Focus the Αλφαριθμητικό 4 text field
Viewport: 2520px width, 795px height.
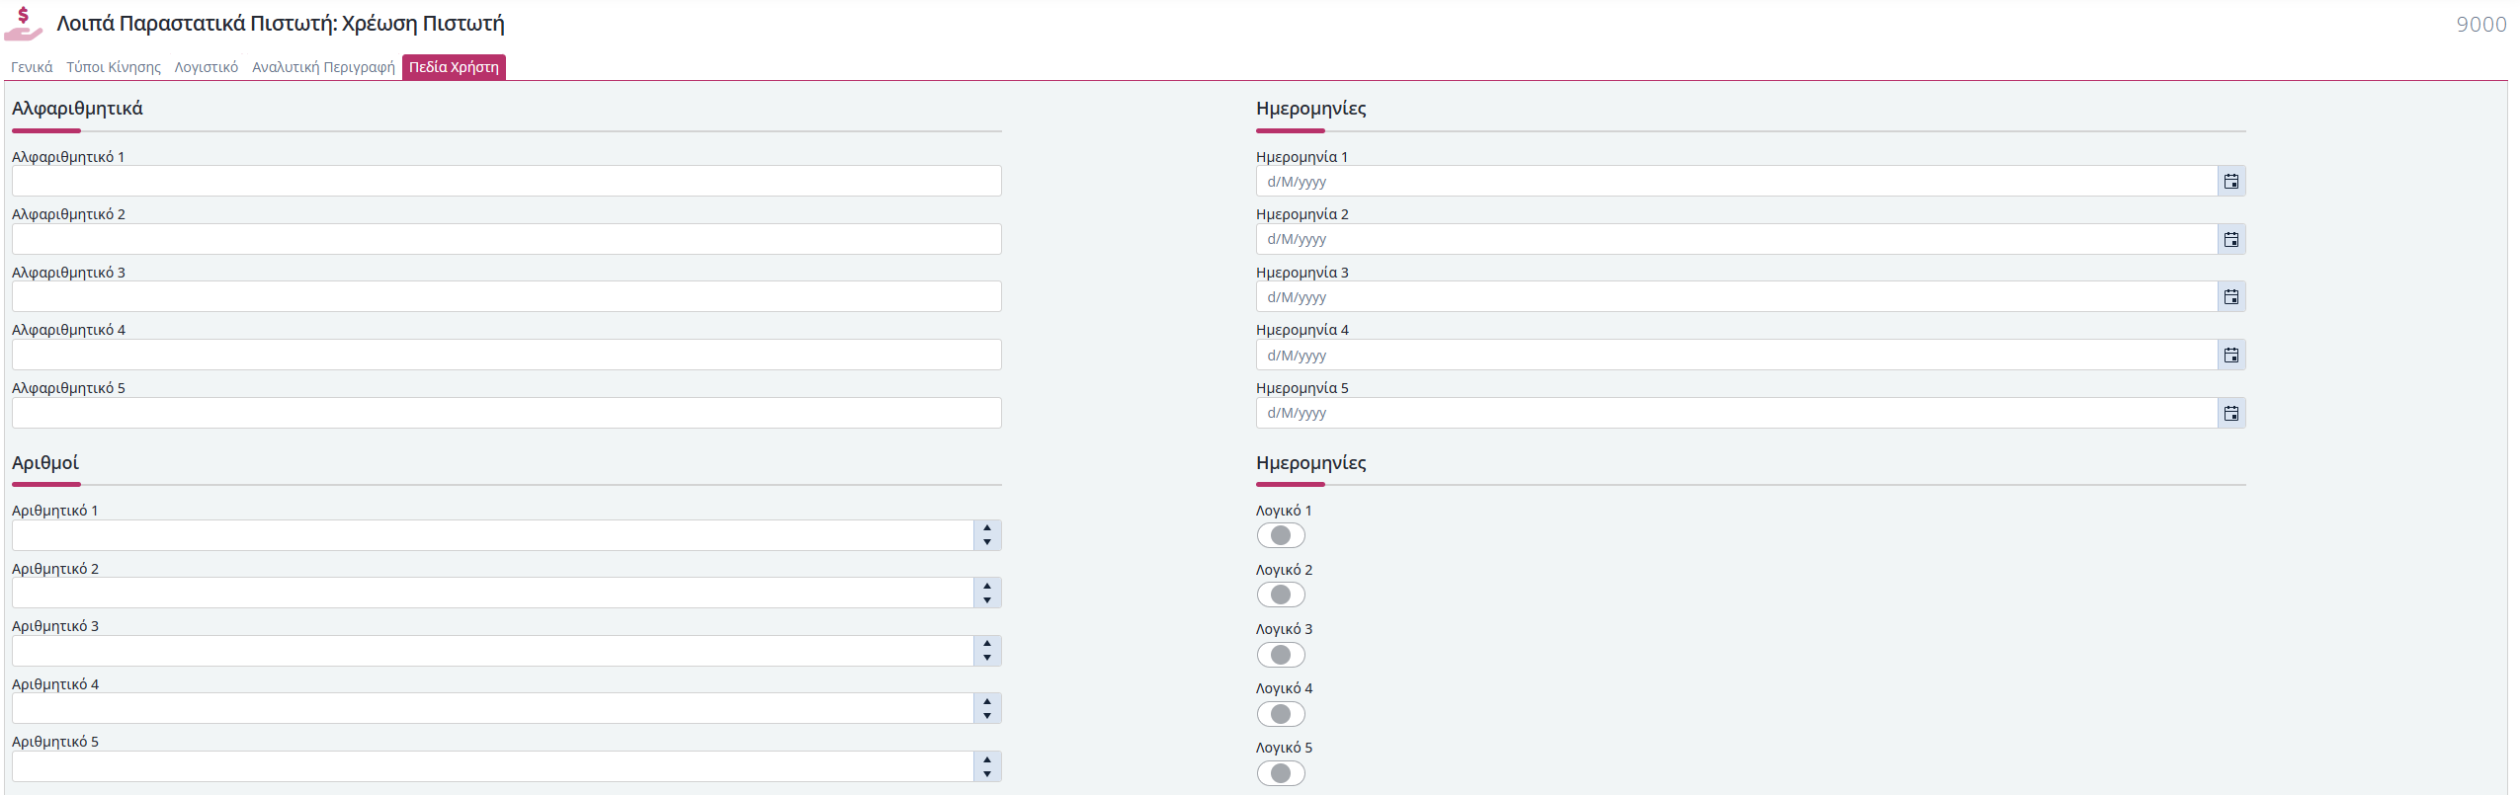click(507, 355)
